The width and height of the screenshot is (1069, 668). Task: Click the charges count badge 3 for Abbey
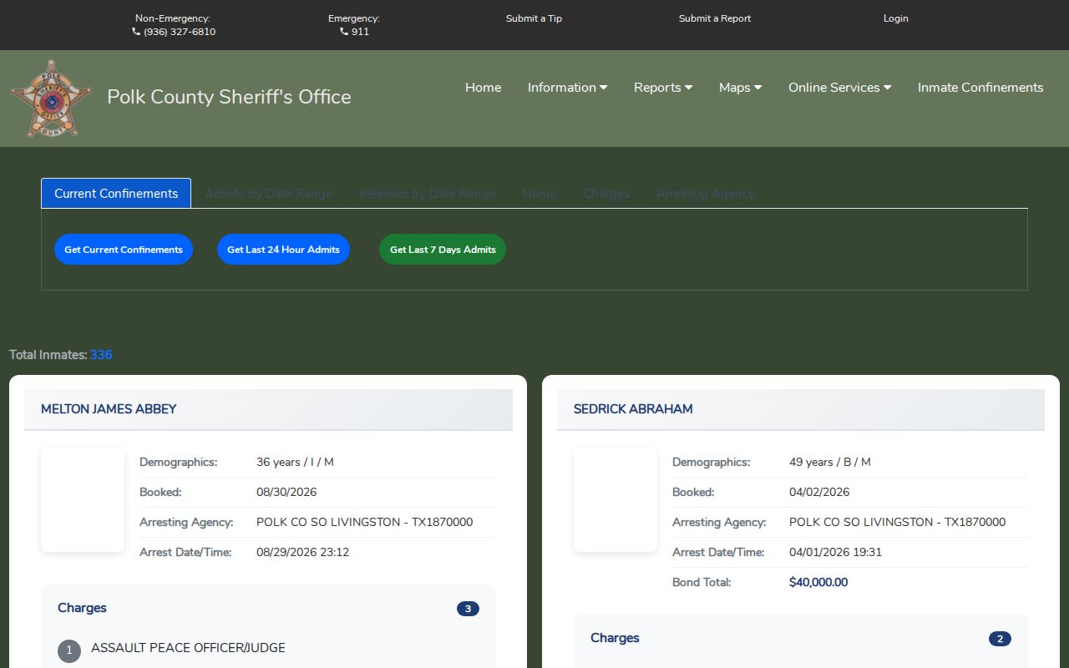coord(468,609)
